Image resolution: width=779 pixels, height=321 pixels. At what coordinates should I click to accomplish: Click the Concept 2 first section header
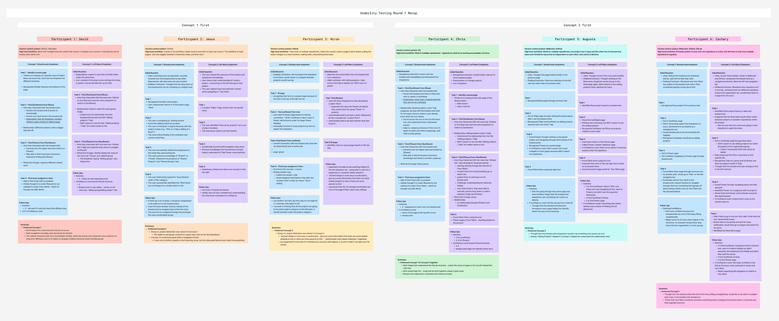(577, 25)
